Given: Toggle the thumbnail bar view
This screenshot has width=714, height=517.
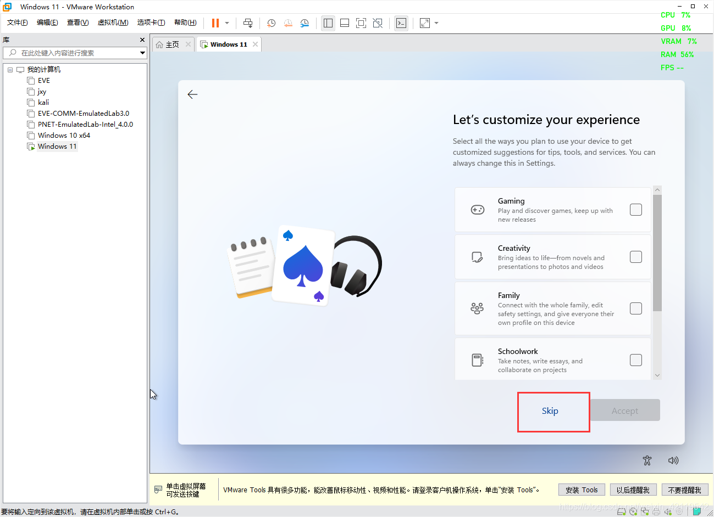Looking at the screenshot, I should click(x=345, y=23).
